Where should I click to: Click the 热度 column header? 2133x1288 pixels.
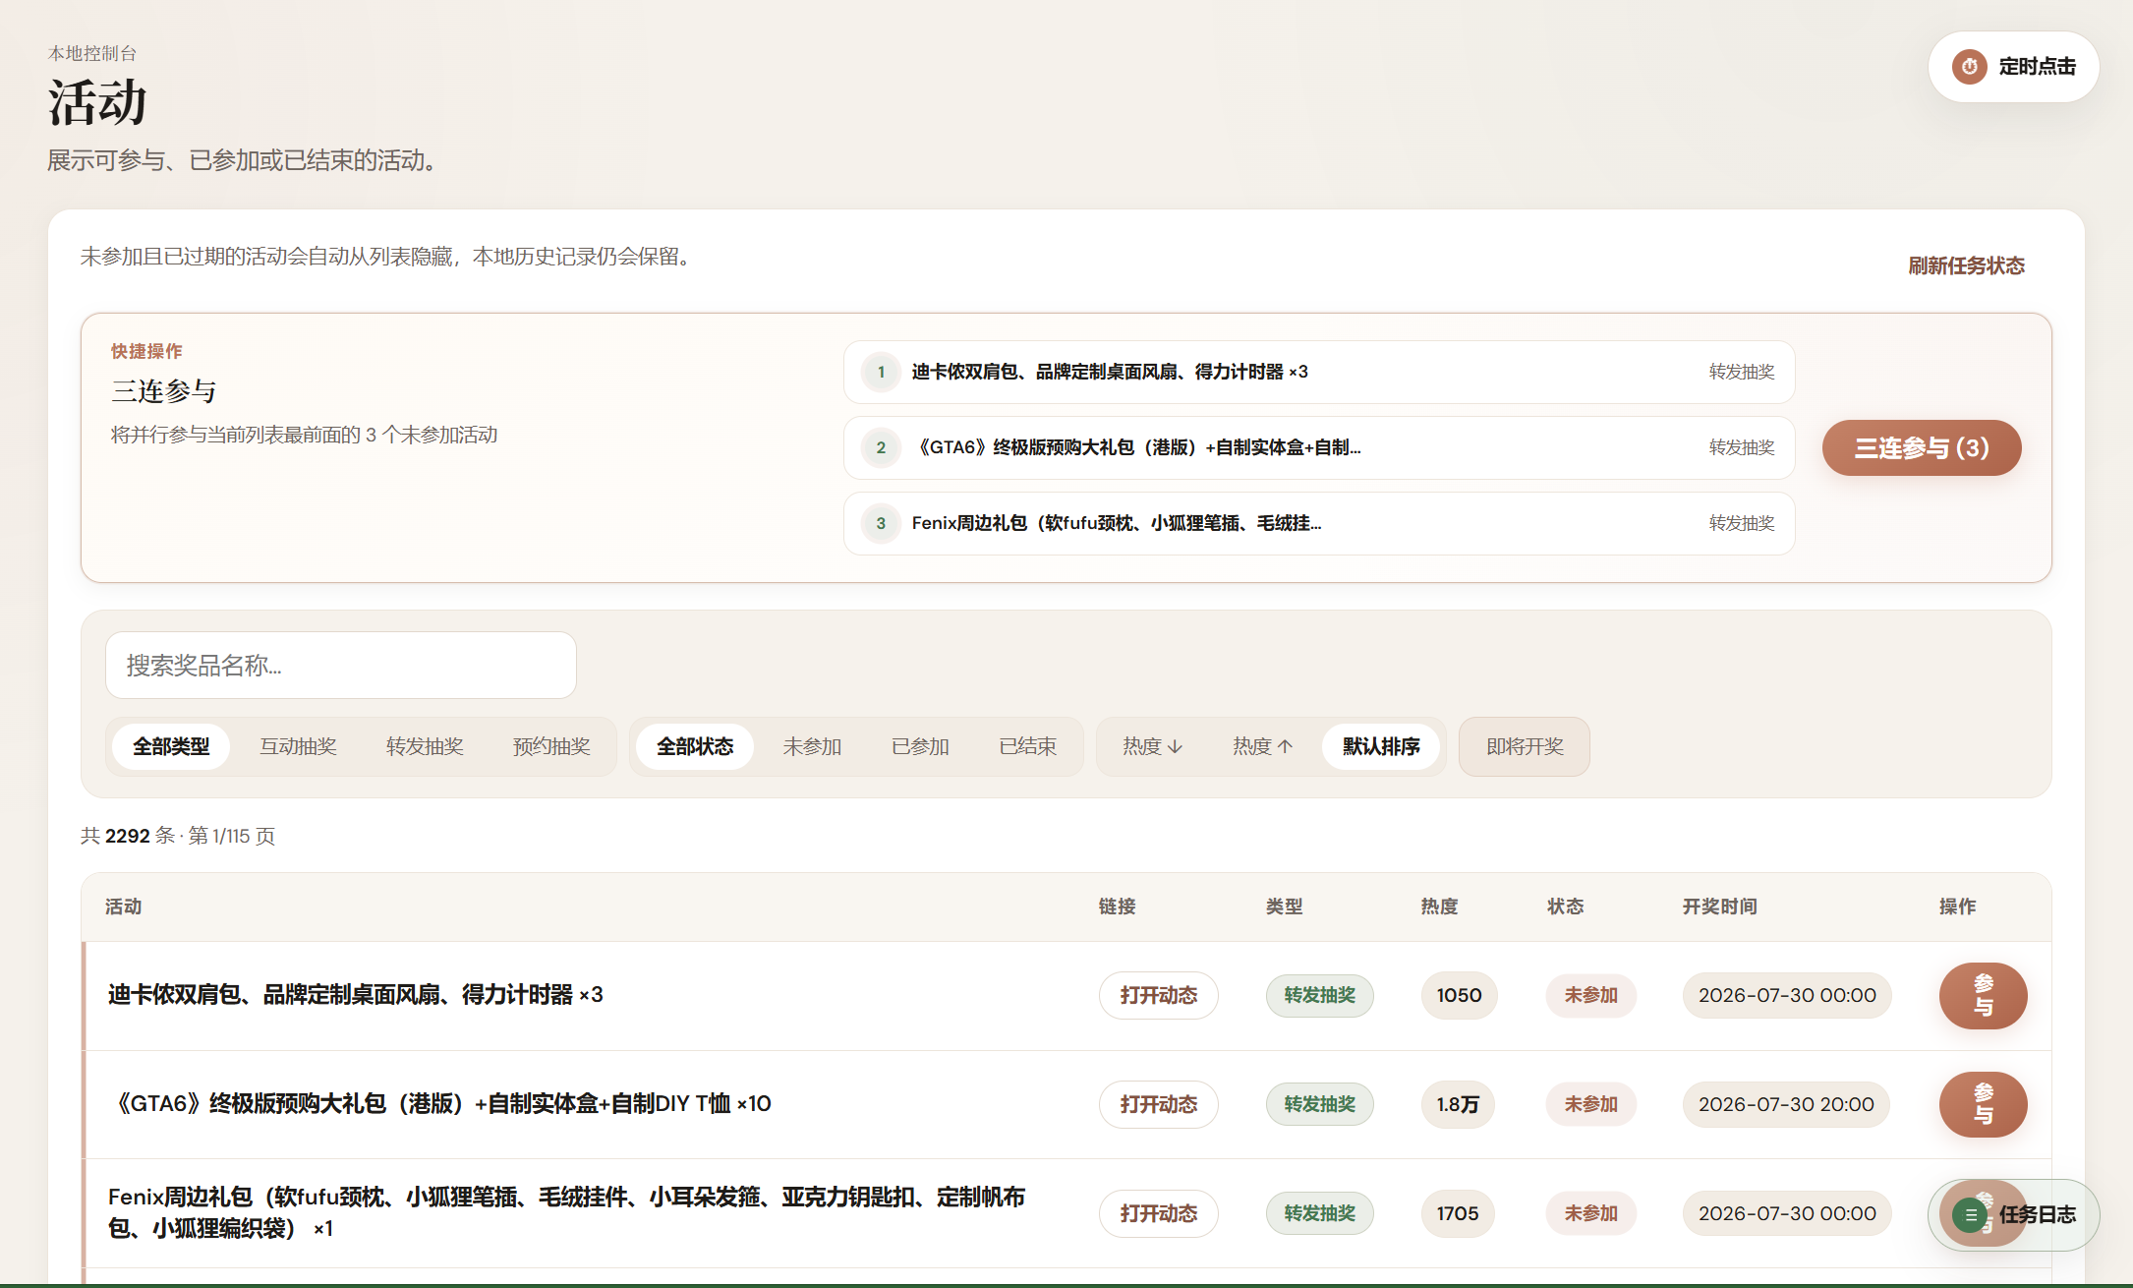[x=1439, y=907]
